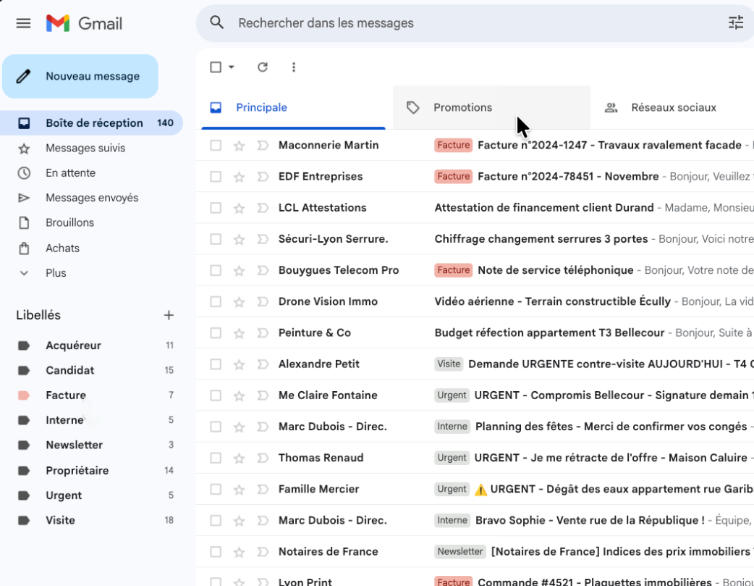Open the main menu hamburger icon
754x586 pixels.
[23, 23]
